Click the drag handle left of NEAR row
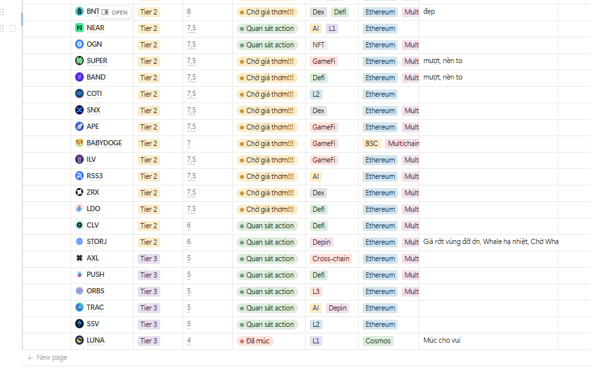598x369 pixels. click(x=3, y=28)
